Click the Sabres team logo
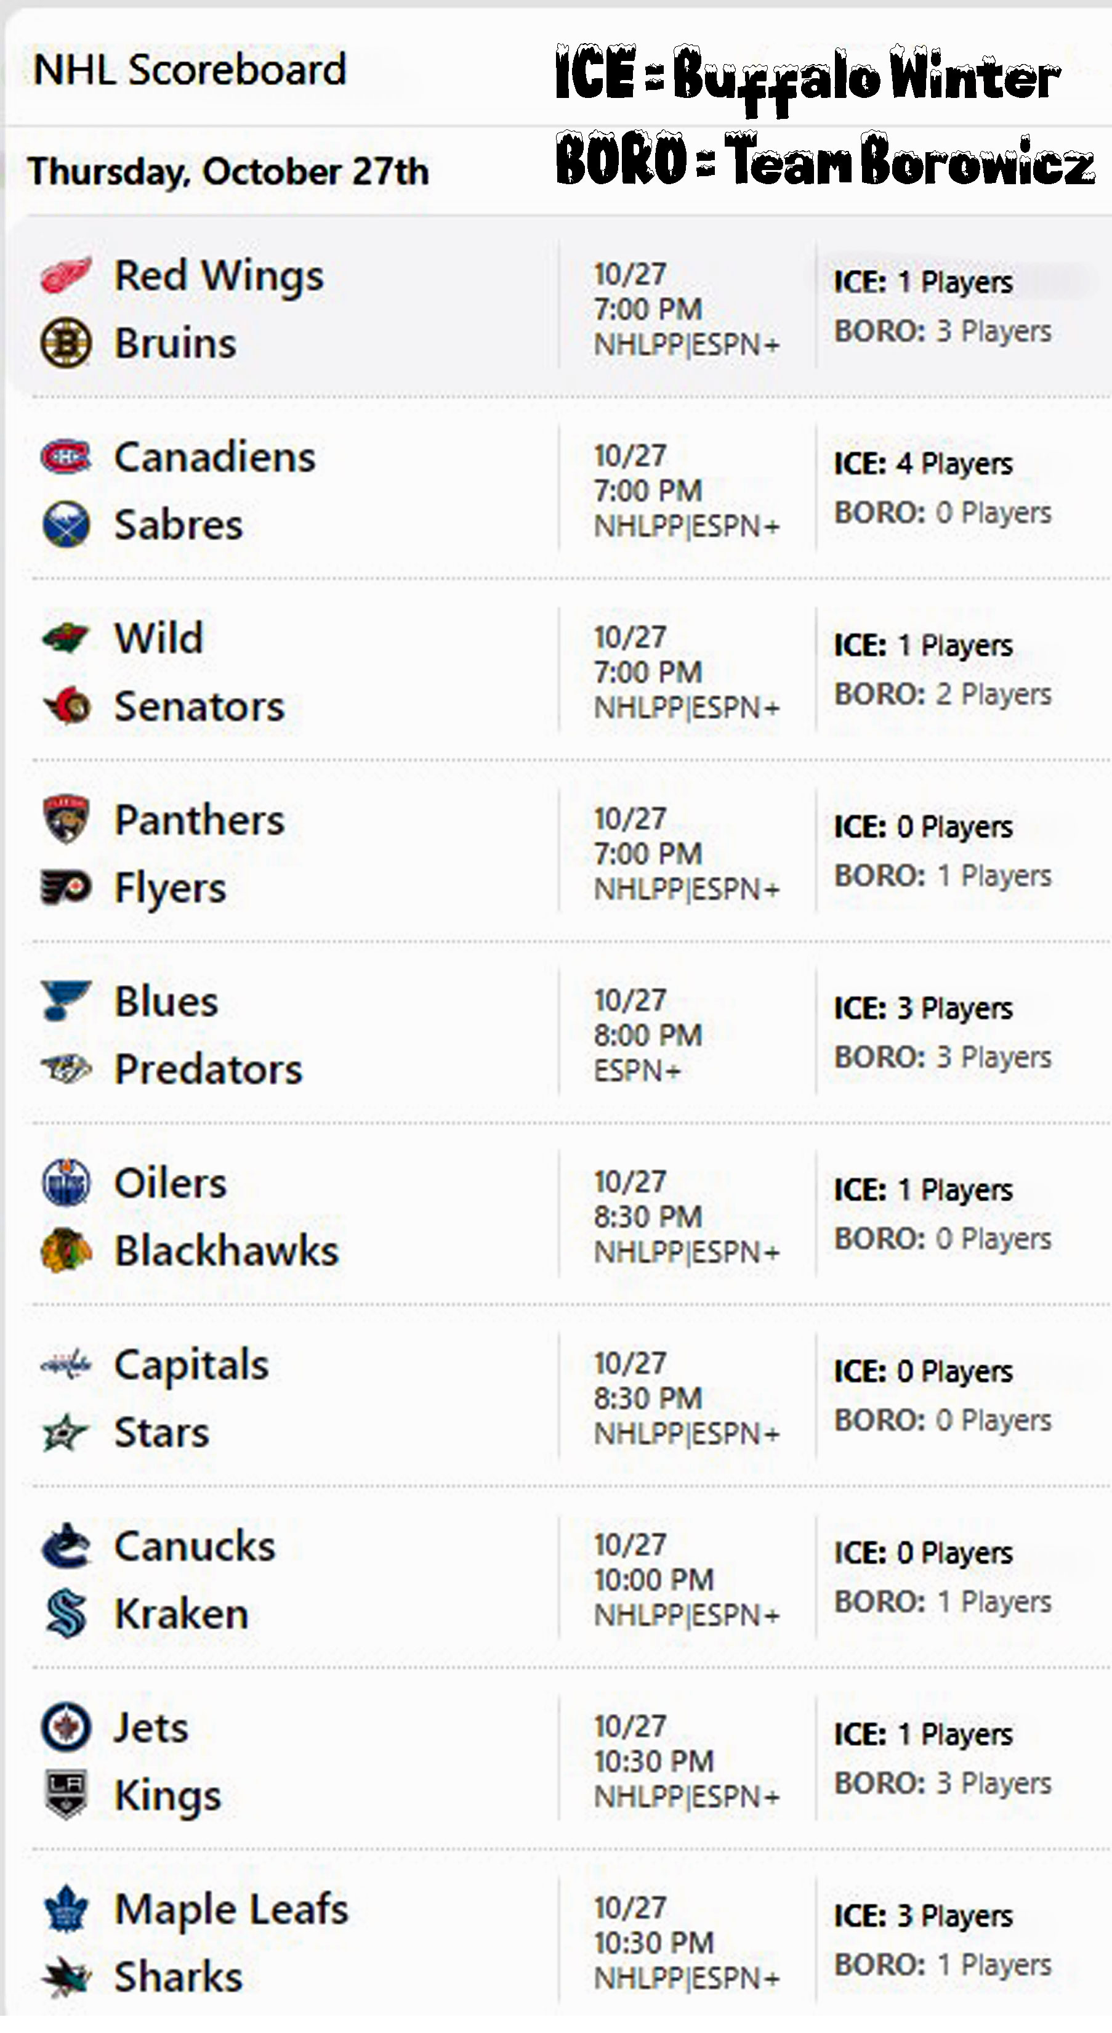This screenshot has width=1112, height=2033. tap(65, 525)
